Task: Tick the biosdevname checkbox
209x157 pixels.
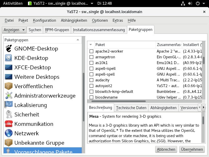Action: [x=91, y=97]
